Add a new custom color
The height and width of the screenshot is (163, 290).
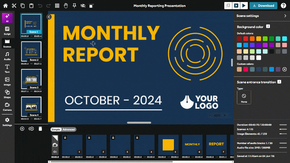tap(285, 69)
